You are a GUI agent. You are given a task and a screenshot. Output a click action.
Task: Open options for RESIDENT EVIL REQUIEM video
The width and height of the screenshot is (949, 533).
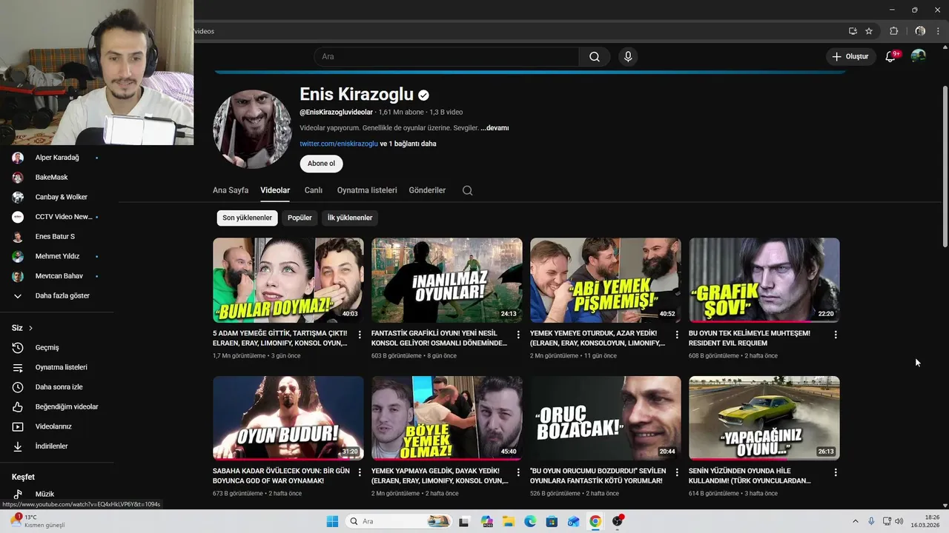[x=836, y=335]
